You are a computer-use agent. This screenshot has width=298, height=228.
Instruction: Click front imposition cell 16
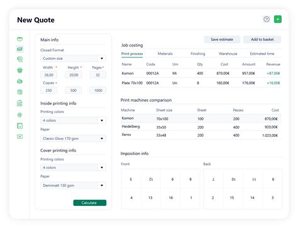tap(171, 198)
